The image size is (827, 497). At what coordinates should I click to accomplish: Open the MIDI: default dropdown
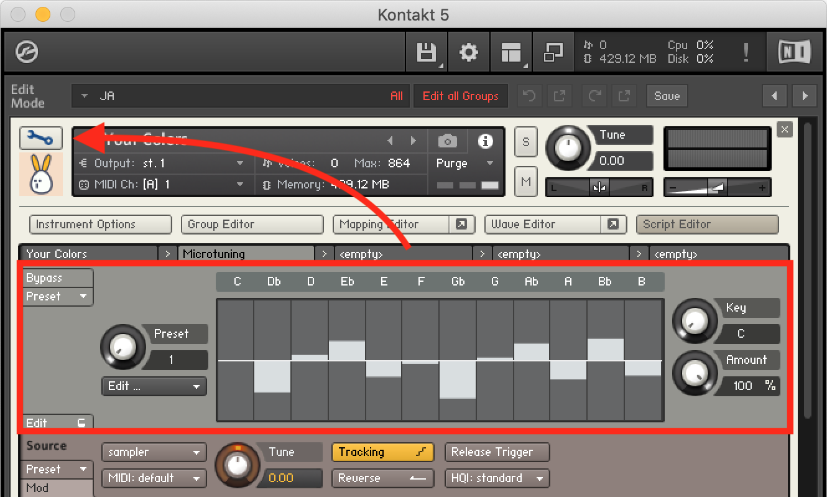(x=154, y=478)
